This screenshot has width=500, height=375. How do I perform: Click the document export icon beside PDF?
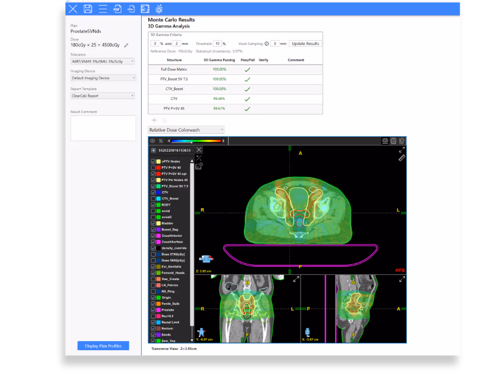[131, 9]
